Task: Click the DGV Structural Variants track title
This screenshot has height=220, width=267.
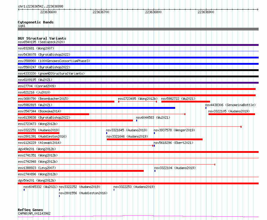Action: 42,38
